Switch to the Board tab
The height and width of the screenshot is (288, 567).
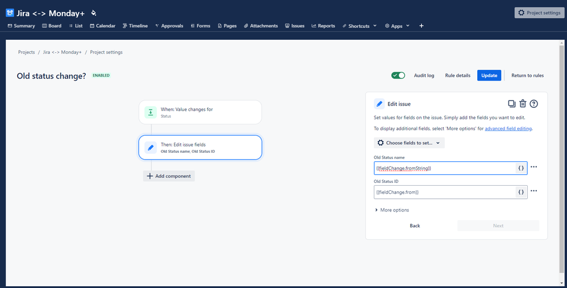pyautogui.click(x=52, y=26)
